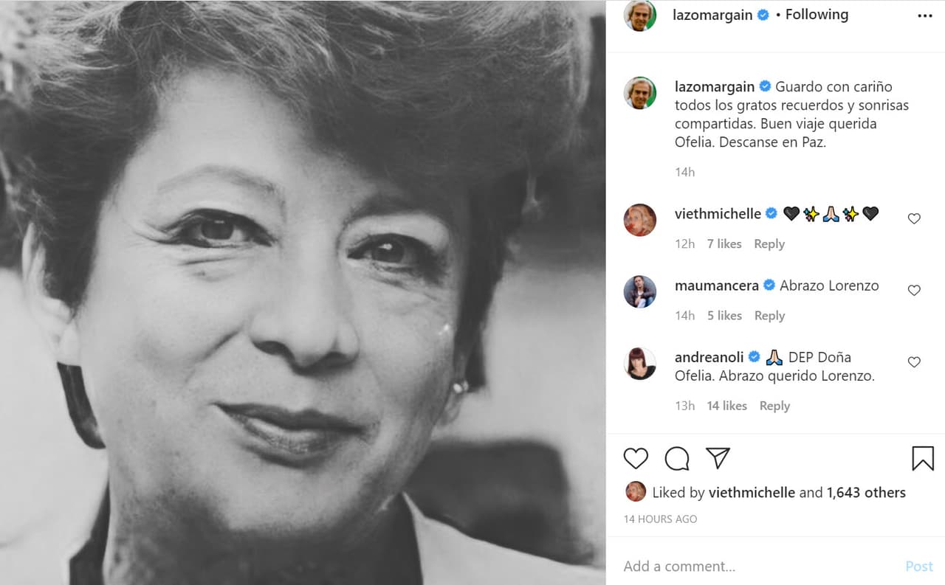
Task: Save post with the bookmark icon
Action: [x=922, y=458]
